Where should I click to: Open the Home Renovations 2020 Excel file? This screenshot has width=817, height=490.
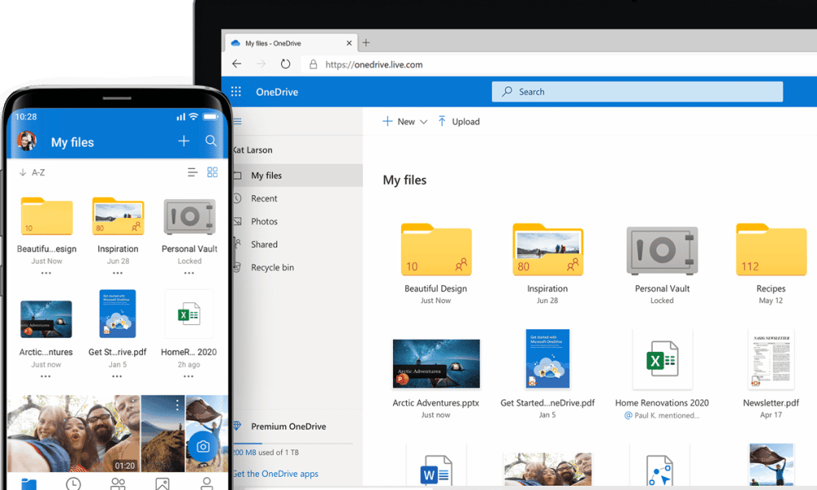click(x=663, y=359)
